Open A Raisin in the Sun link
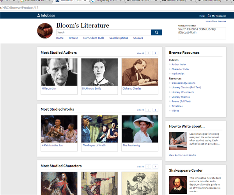Screen dimensions: 234x195 click(x=52, y=145)
